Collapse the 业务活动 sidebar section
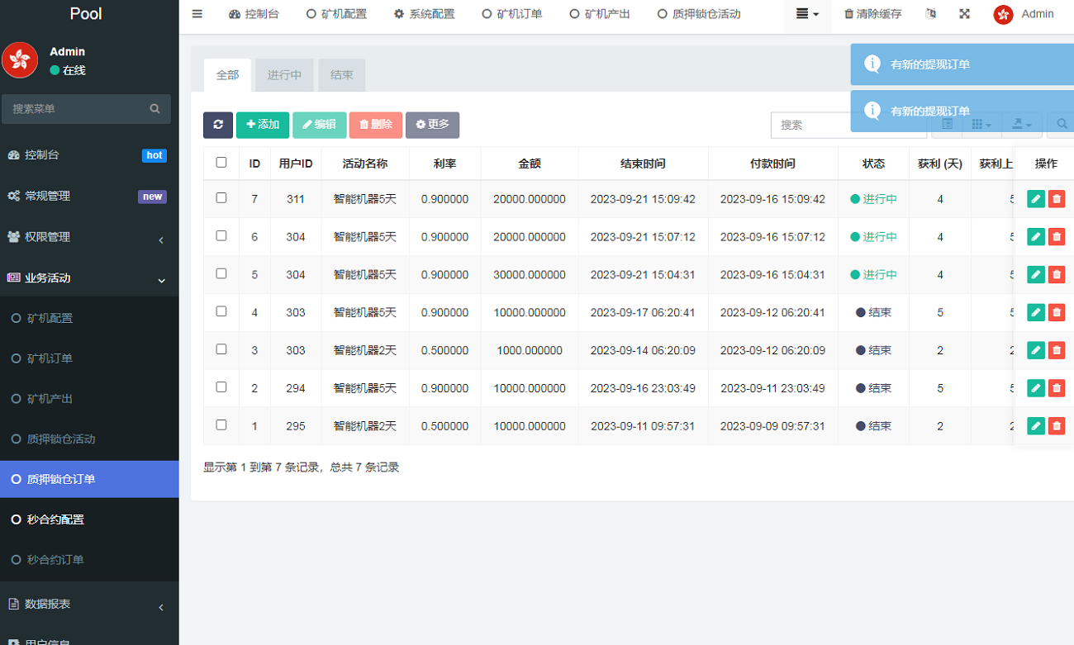1074x645 pixels. click(89, 278)
